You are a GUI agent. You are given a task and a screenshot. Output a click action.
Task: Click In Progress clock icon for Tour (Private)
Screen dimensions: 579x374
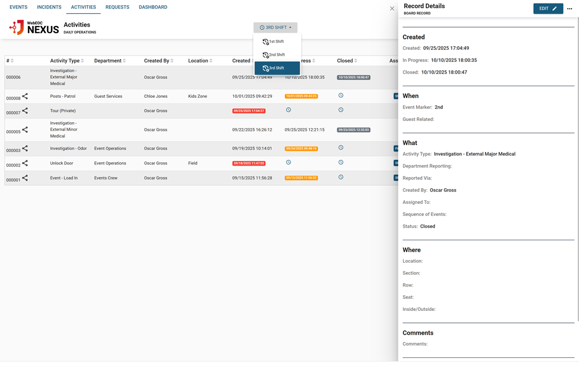coord(288,110)
